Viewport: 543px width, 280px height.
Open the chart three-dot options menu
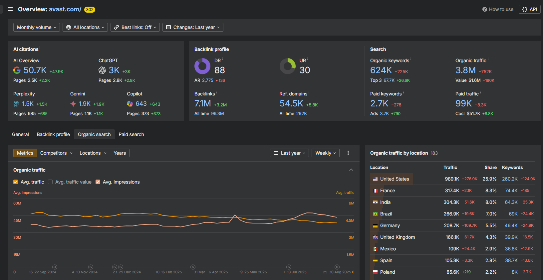click(348, 153)
